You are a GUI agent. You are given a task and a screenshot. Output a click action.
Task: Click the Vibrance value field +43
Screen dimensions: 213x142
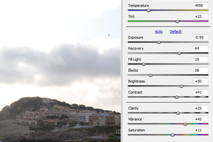point(201,119)
